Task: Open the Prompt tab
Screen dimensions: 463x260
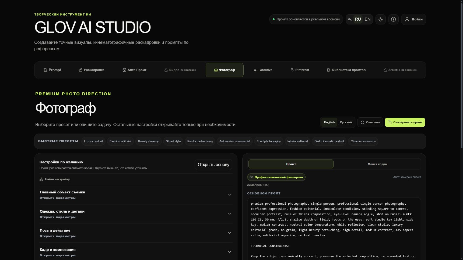Action: coord(52,70)
